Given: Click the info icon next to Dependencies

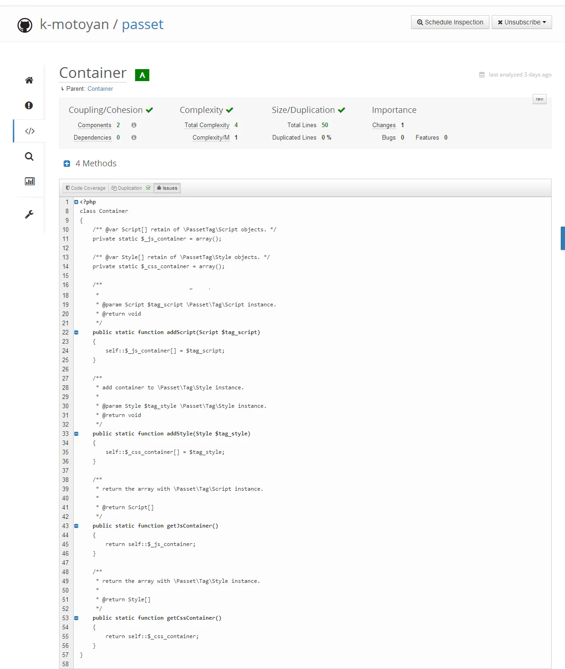Looking at the screenshot, I should point(134,137).
